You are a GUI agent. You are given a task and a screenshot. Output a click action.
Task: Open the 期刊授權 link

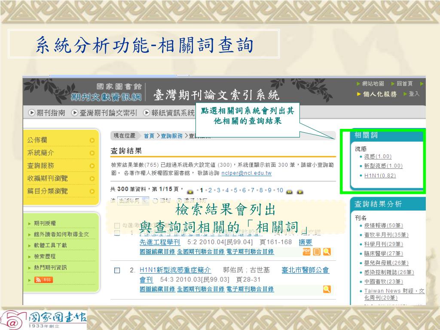[45, 223]
